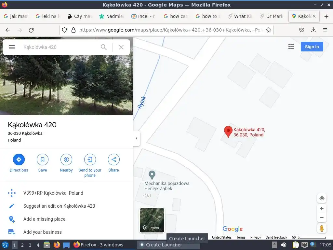
Task: Switch to the 'leki na' tab
Action: pyautogui.click(x=48, y=16)
